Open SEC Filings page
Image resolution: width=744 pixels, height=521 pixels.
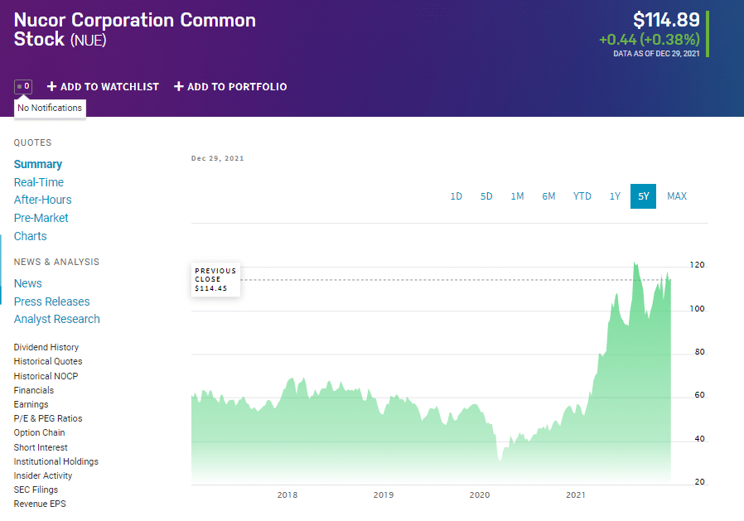tap(36, 490)
